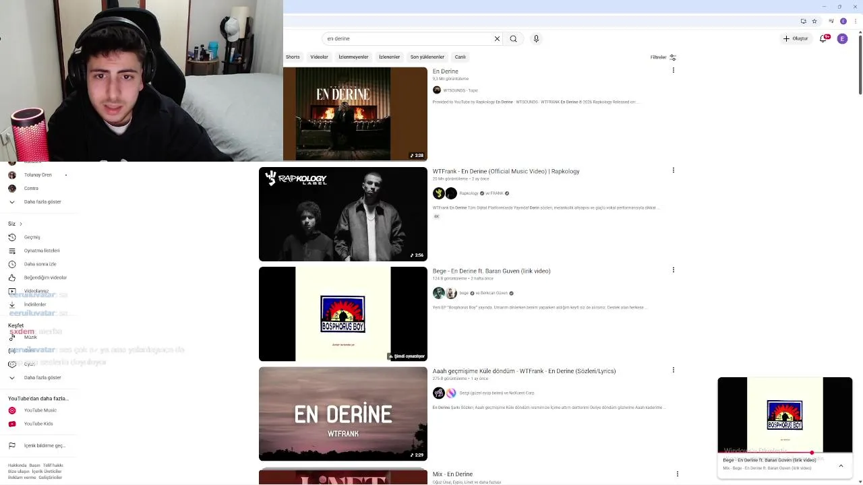The width and height of the screenshot is (863, 485).
Task: Clear the 'en derine' search text
Action: point(497,39)
